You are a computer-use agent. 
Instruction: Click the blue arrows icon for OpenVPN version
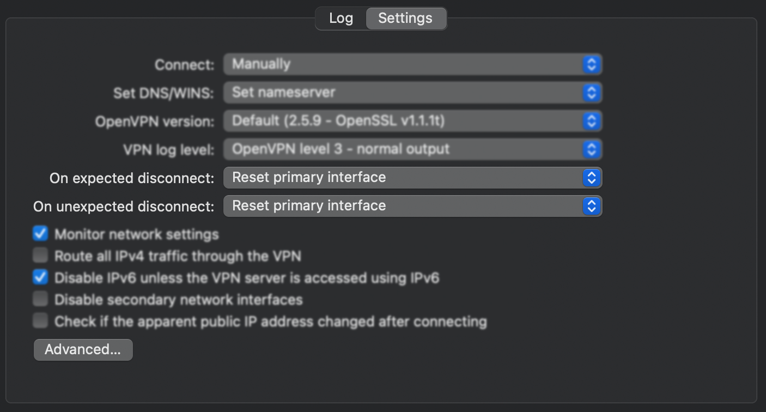point(591,121)
